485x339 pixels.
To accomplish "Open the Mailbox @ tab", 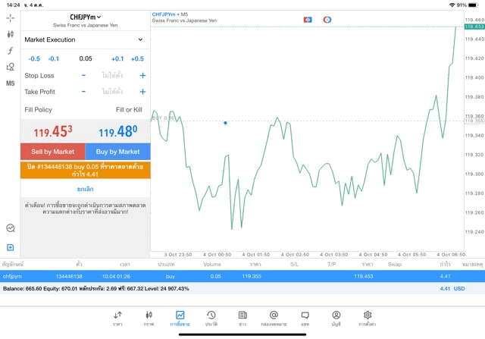I will click(x=274, y=318).
